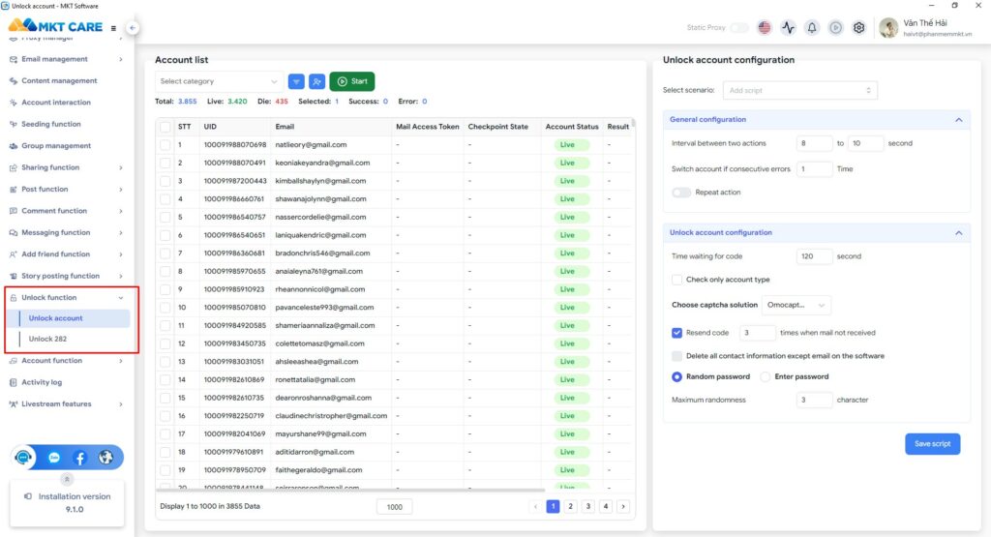Image resolution: width=991 pixels, height=537 pixels.
Task: Check the 'Check only account type' box
Action: (677, 280)
